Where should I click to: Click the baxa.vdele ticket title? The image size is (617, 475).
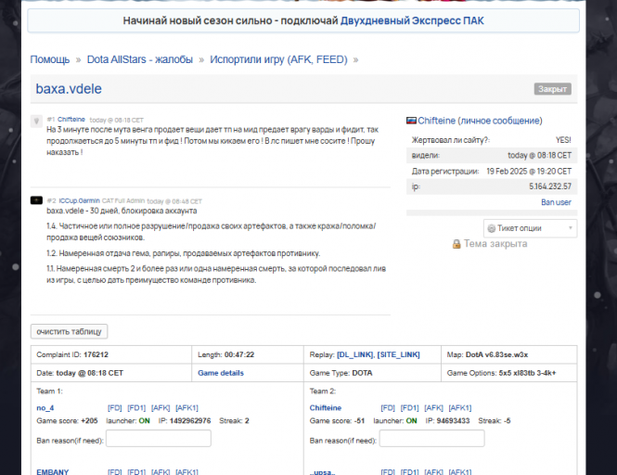pos(69,89)
